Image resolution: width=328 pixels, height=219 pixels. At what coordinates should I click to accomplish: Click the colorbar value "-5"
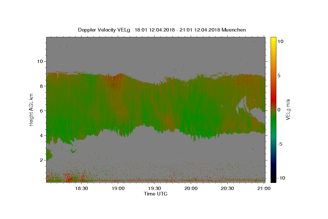click(280, 144)
